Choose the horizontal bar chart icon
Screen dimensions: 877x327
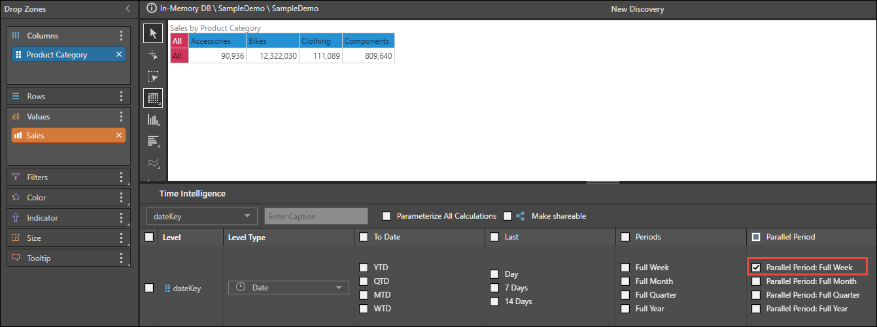[x=153, y=141]
